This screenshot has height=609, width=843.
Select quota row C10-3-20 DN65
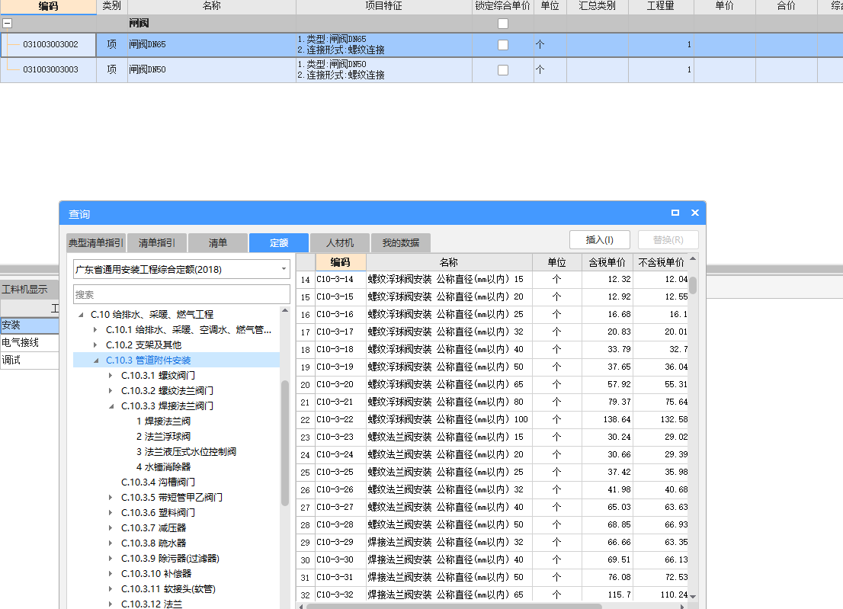click(x=492, y=384)
